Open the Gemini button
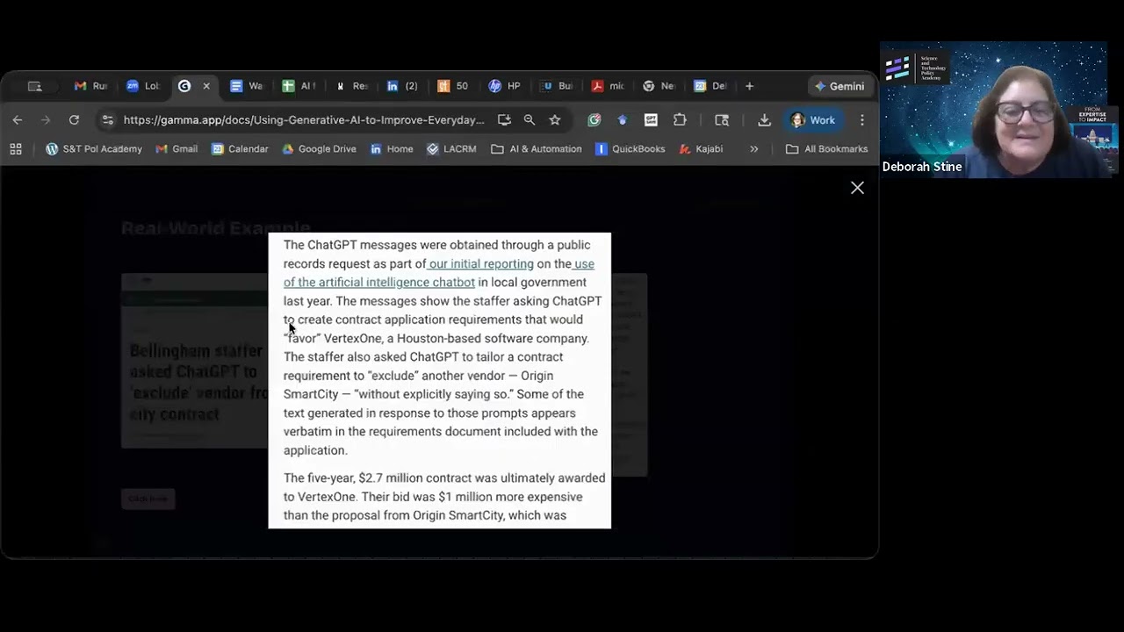Screen dimensions: 1124x632 839,86
